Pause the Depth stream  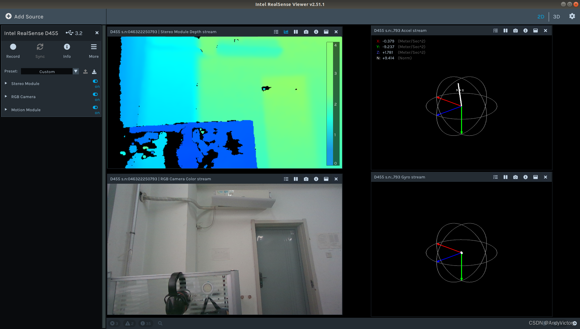296,32
